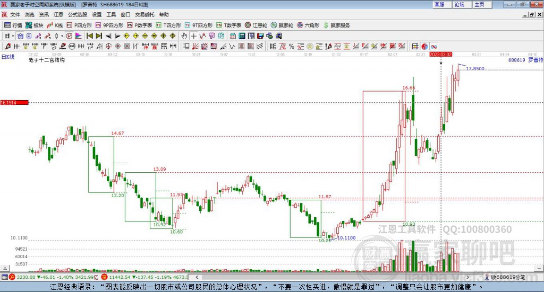This screenshot has width=544, height=292.
Task: Click the up triangle at chart bottom-left
Action: [x=5, y=268]
